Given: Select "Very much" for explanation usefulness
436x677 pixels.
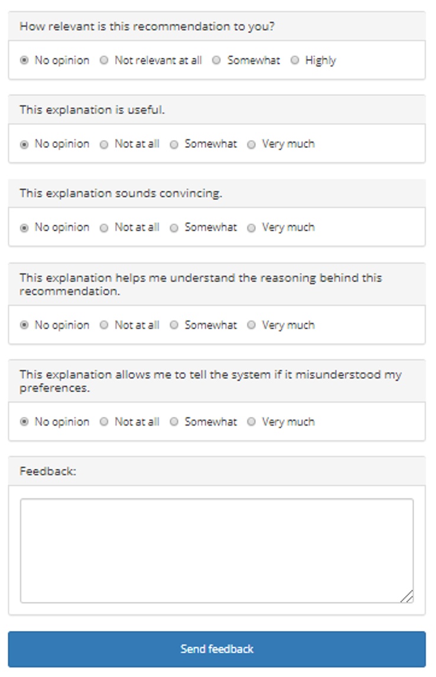Looking at the screenshot, I should tap(250, 143).
